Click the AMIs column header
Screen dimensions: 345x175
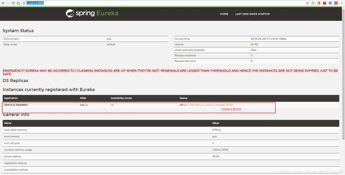[x=83, y=98]
